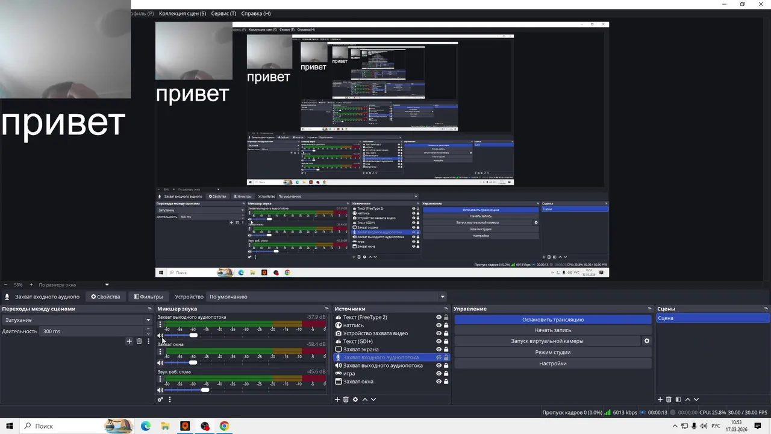Show hidden tray icons chevron in taskbar

tap(675, 426)
